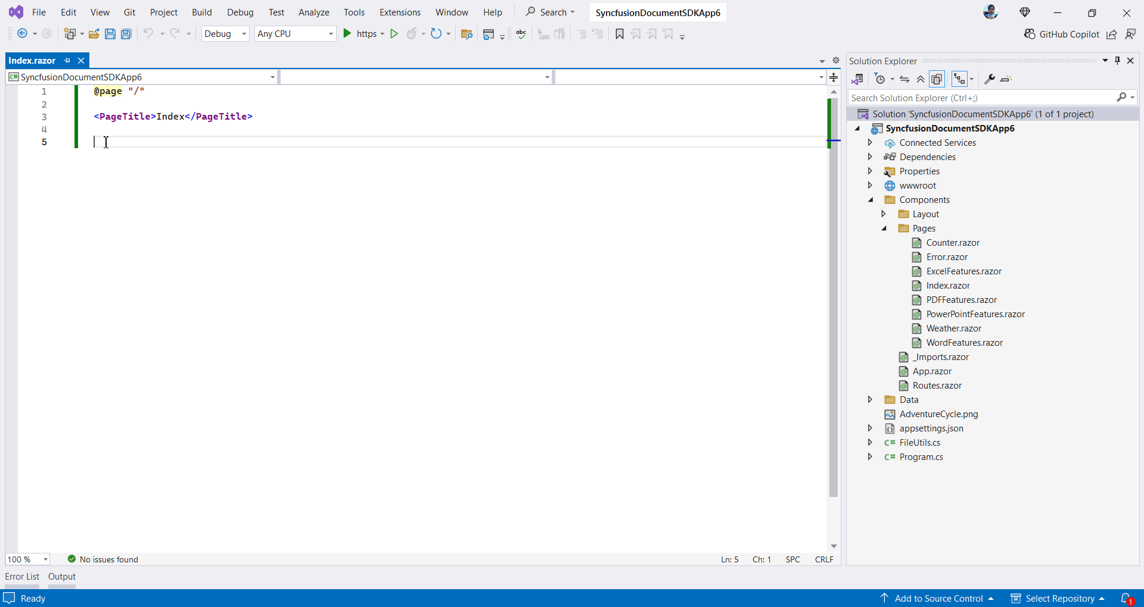Open Solution Explorer properties with wrench icon

pyautogui.click(x=988, y=79)
